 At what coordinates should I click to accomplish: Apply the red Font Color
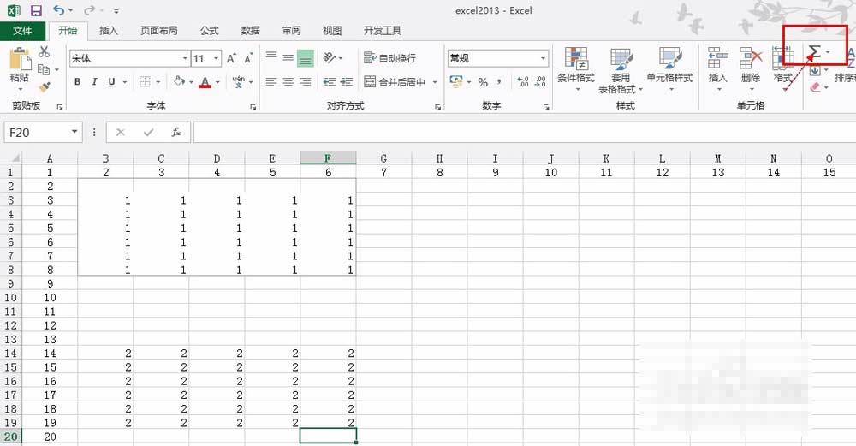pos(205,82)
